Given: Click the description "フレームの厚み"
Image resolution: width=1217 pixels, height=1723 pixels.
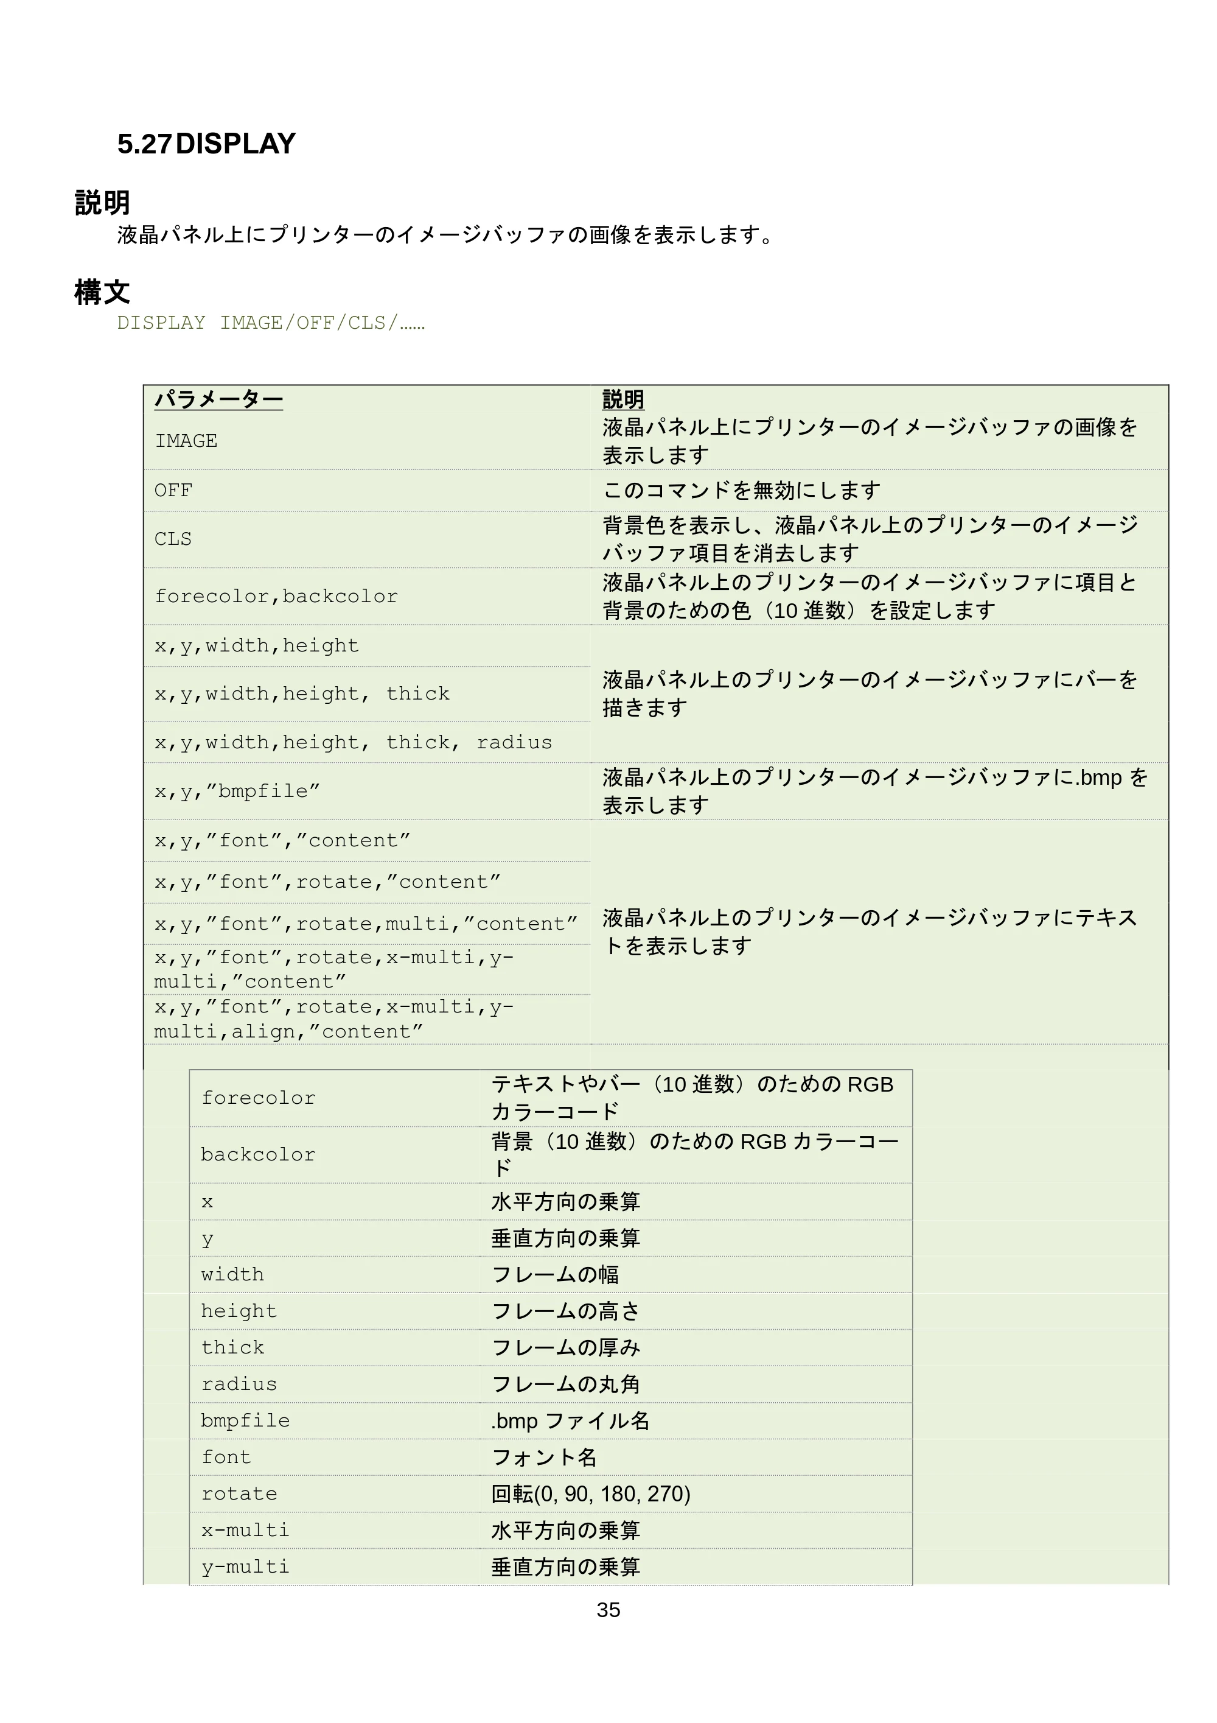Looking at the screenshot, I should [x=566, y=1347].
